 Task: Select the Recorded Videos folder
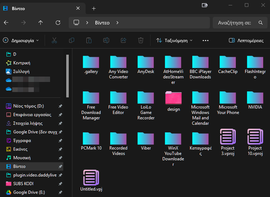[118, 144]
